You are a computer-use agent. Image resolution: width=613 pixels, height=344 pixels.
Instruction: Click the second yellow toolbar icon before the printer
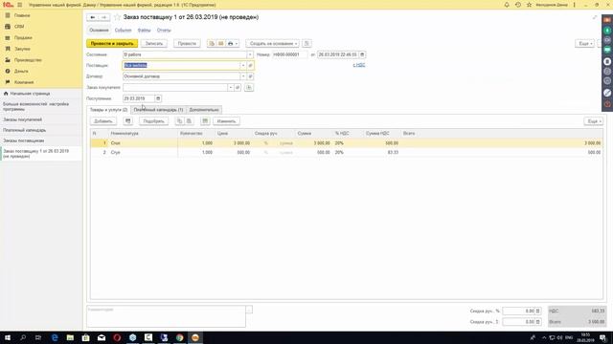[x=221, y=44]
